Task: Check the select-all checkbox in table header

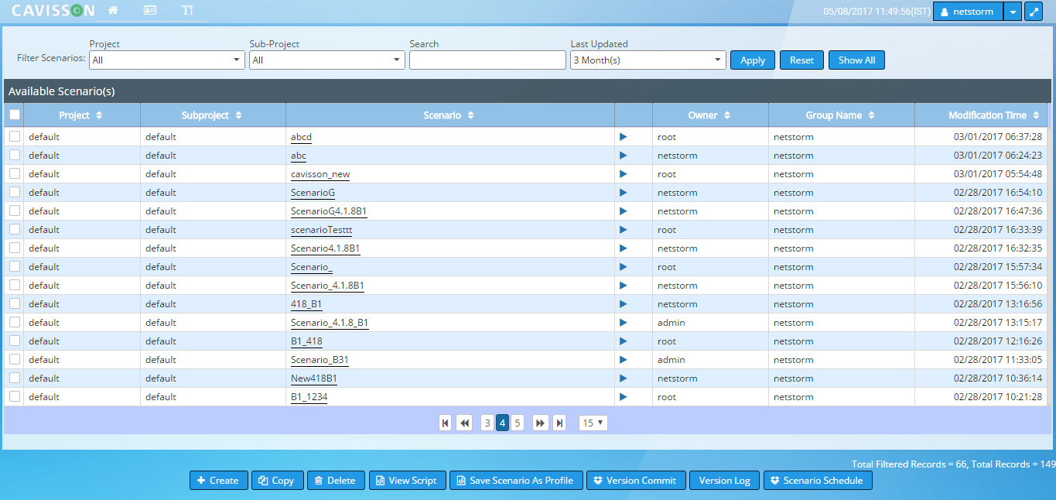Action: 15,115
